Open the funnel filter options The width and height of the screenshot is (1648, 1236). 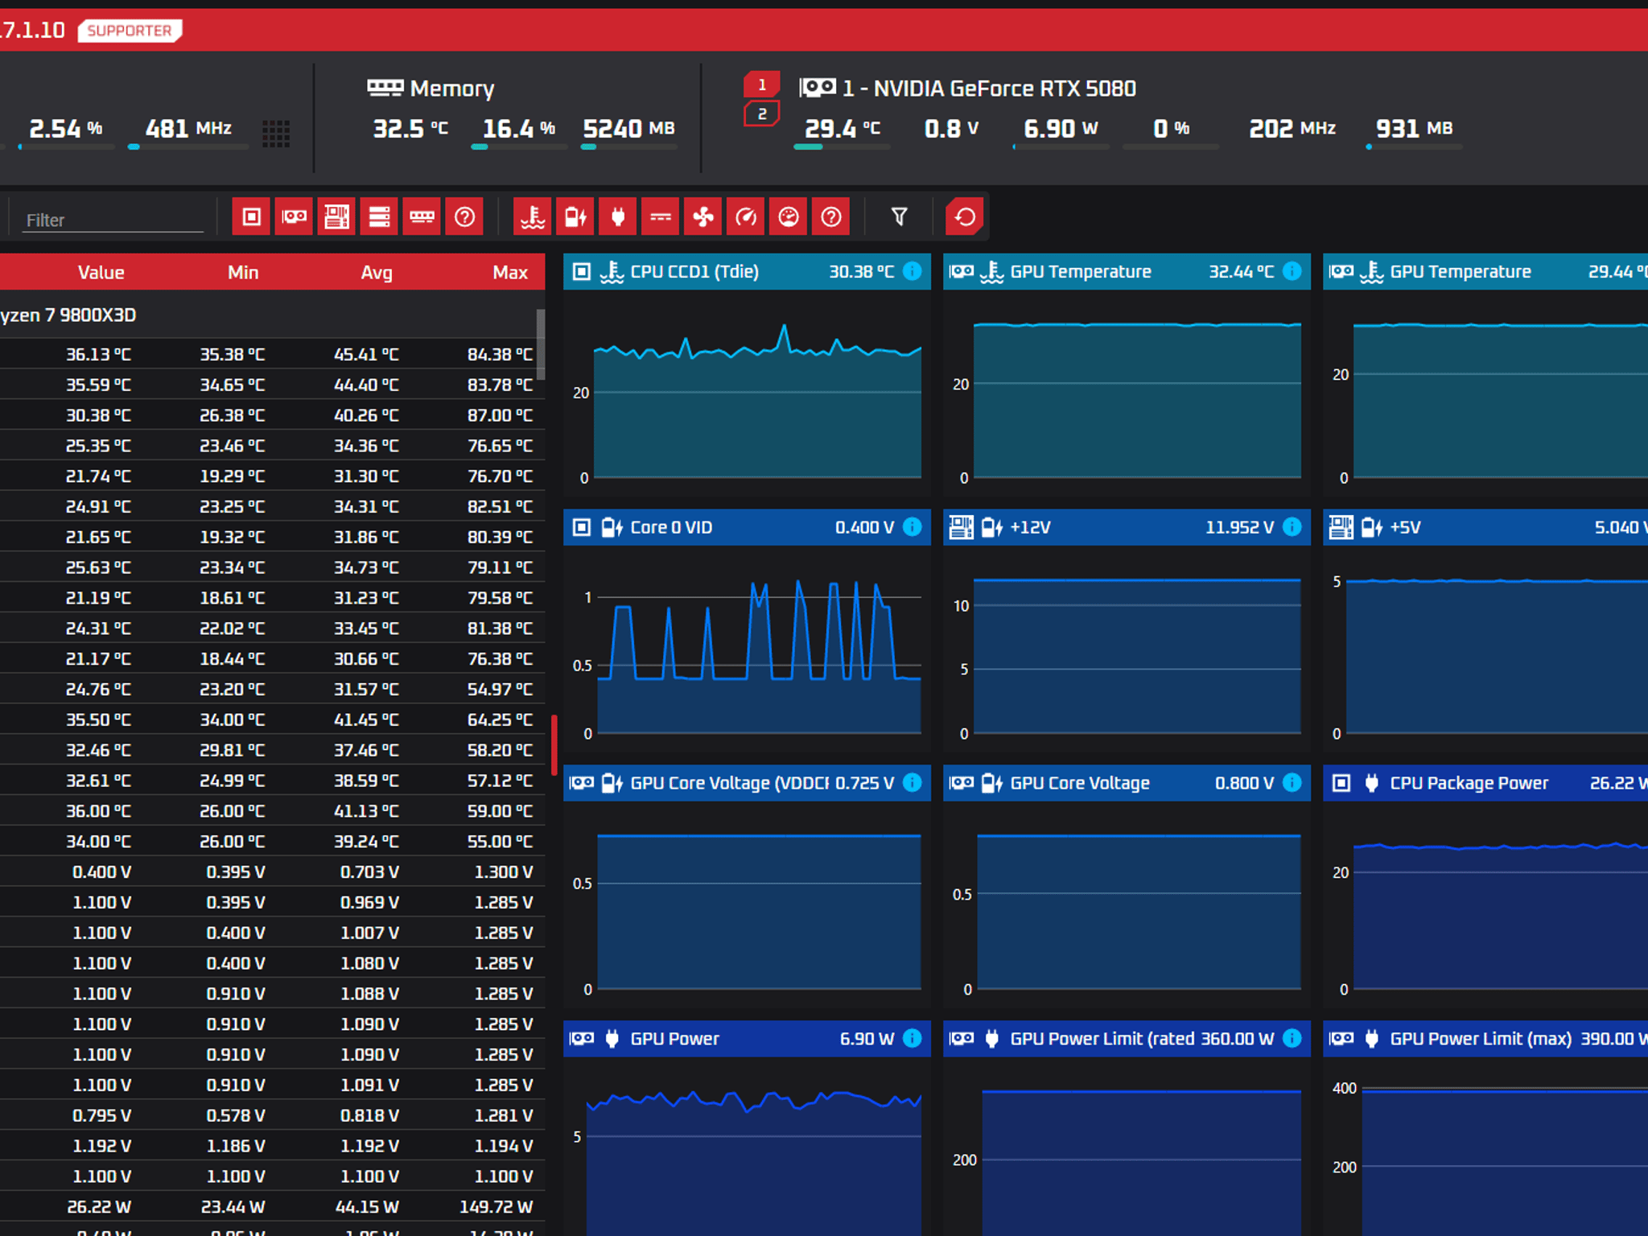coord(900,216)
